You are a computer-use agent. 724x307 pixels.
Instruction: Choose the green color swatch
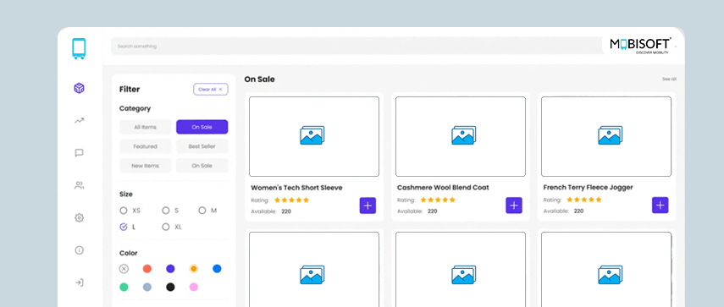pyautogui.click(x=124, y=288)
